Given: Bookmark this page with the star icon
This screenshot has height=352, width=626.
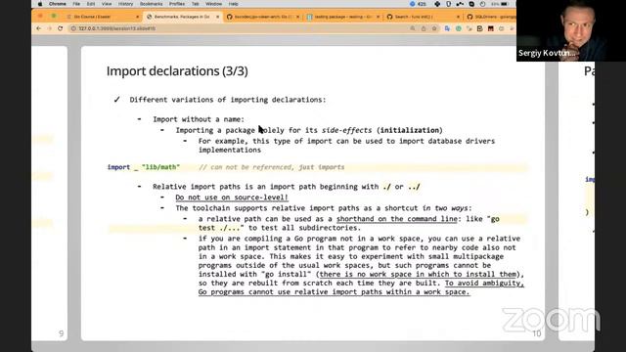Looking at the screenshot, I should click(x=434, y=28).
